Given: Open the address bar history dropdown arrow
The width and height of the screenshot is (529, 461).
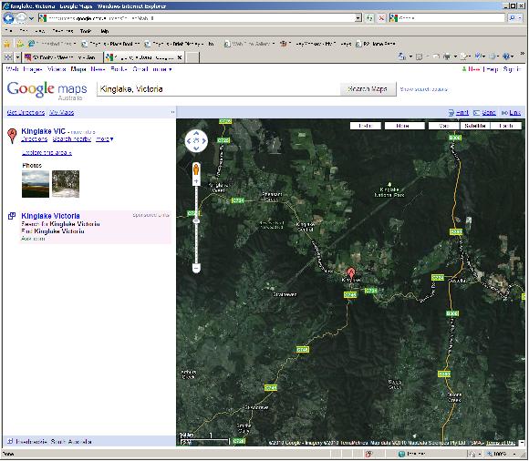Looking at the screenshot, I should pyautogui.click(x=358, y=18).
